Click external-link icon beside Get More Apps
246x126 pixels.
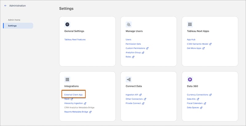tap(204, 49)
